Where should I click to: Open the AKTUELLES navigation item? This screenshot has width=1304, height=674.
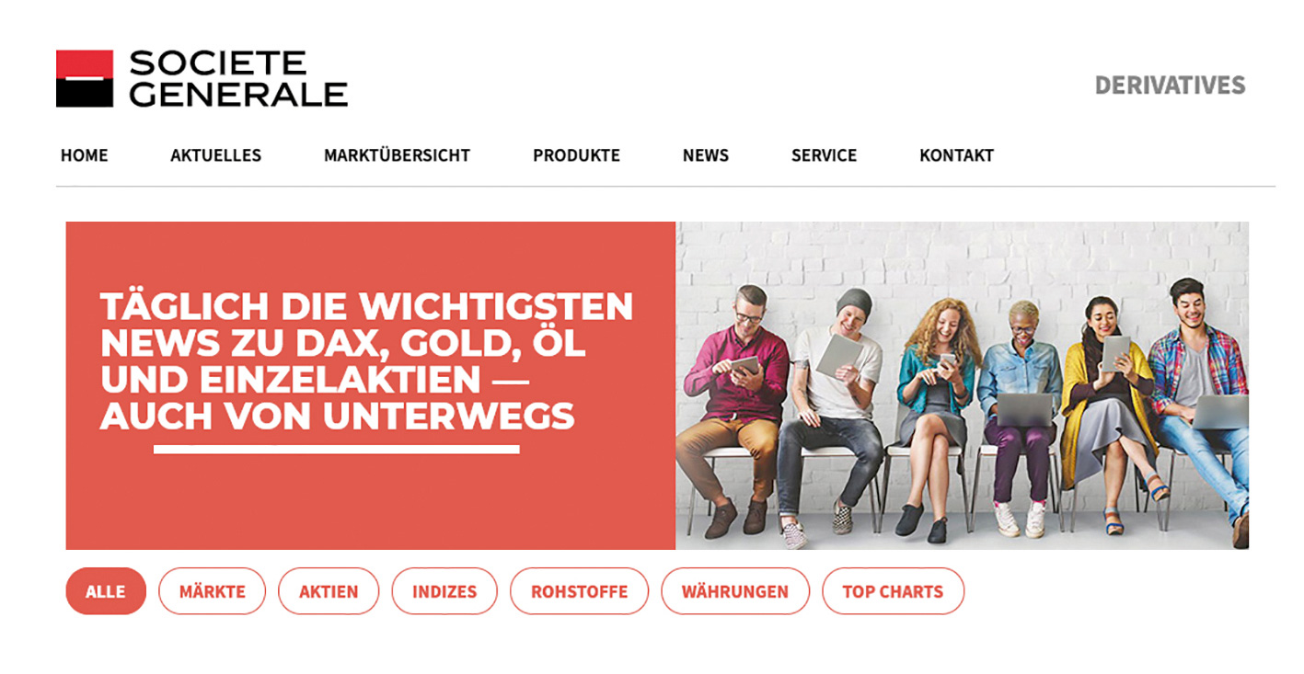click(216, 155)
